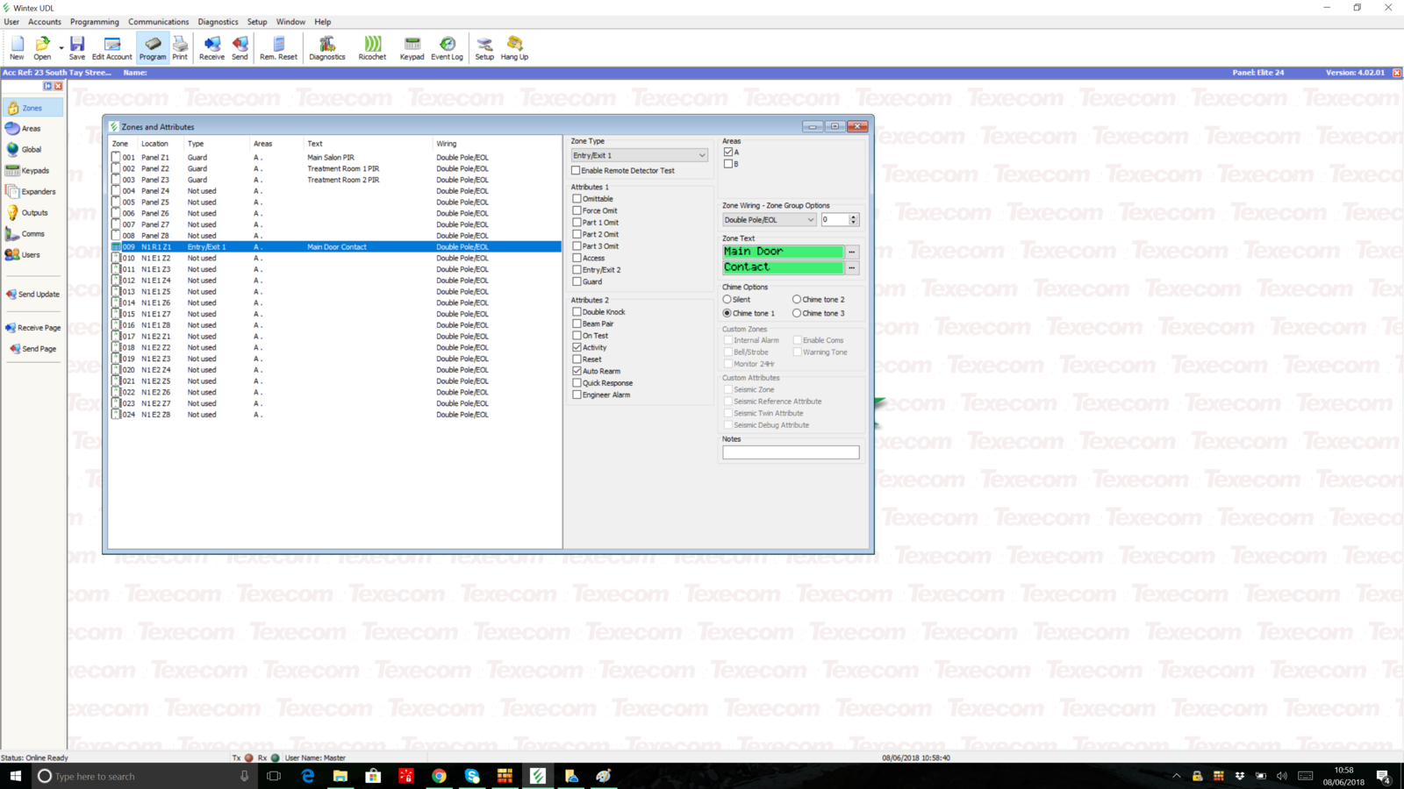Click the green Contact zone text field
The image size is (1404, 789).
tap(782, 267)
